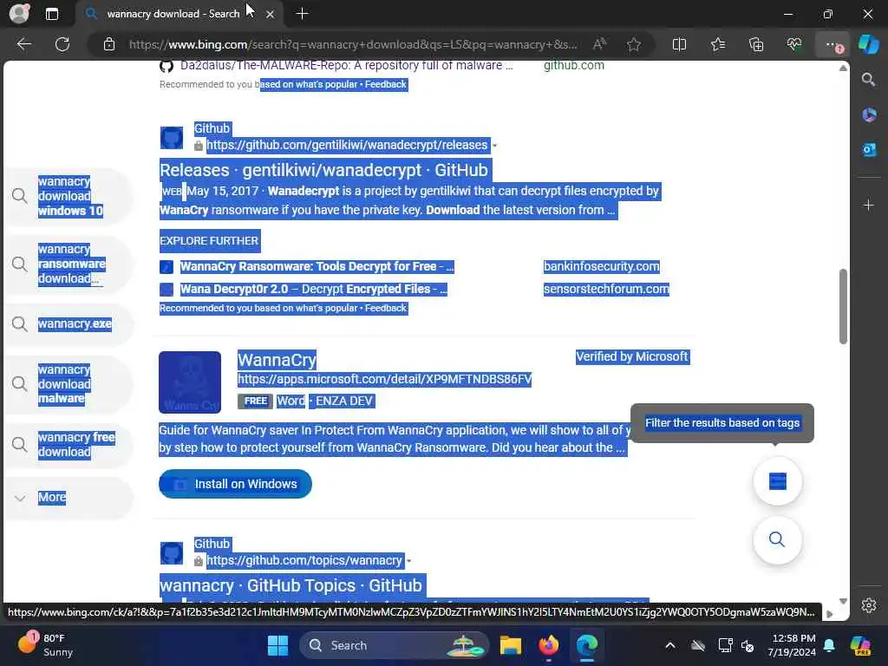The width and height of the screenshot is (888, 666).
Task: Click the scroll down arrow of page
Action: coord(843,602)
